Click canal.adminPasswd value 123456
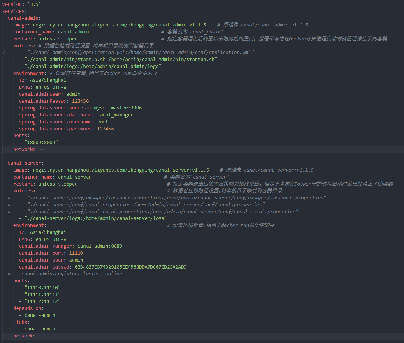This screenshot has width=404, height=343. click(80, 101)
